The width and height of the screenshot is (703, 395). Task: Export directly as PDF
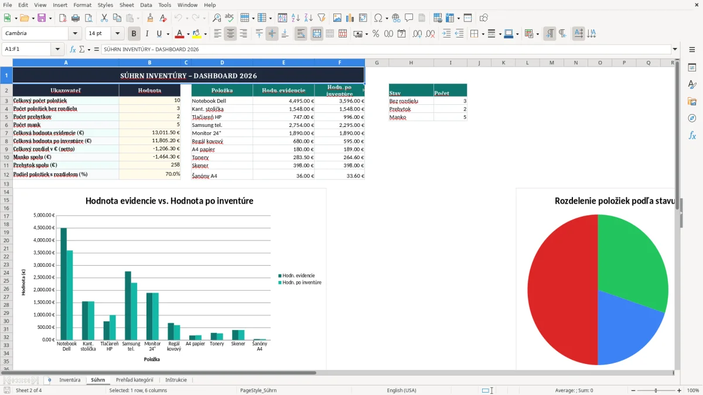[x=63, y=18]
